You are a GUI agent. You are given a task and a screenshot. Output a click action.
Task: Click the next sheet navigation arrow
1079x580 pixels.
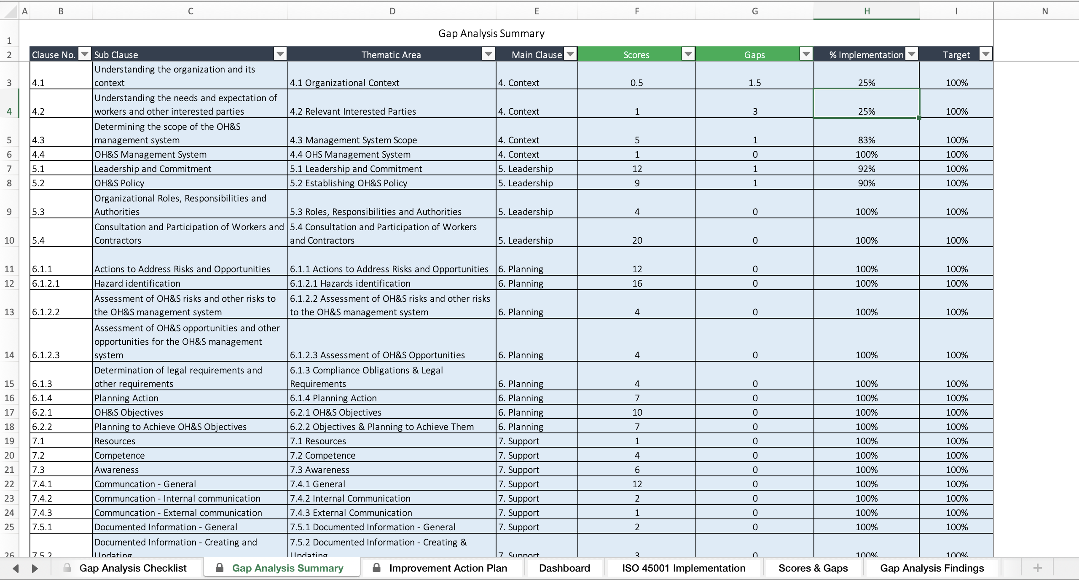pyautogui.click(x=35, y=568)
